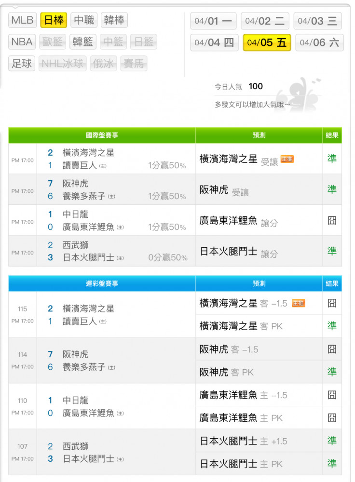Screen dimensions: 355x482
Task: Click 日本火腿鬥士 in 運彩盤 game 107
Action: (x=88, y=459)
